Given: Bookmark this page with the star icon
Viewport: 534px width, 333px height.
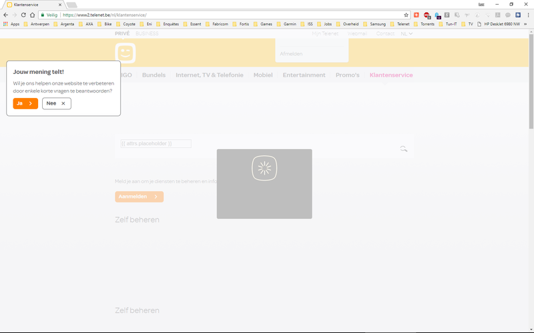Looking at the screenshot, I should pyautogui.click(x=406, y=15).
